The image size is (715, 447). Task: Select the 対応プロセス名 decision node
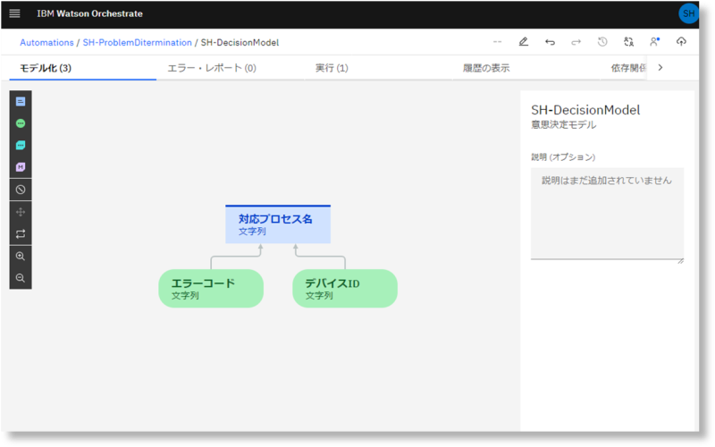click(277, 224)
